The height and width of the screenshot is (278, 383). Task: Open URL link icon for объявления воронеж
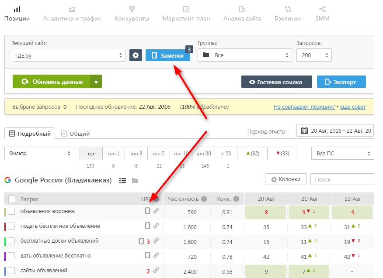[x=156, y=211]
